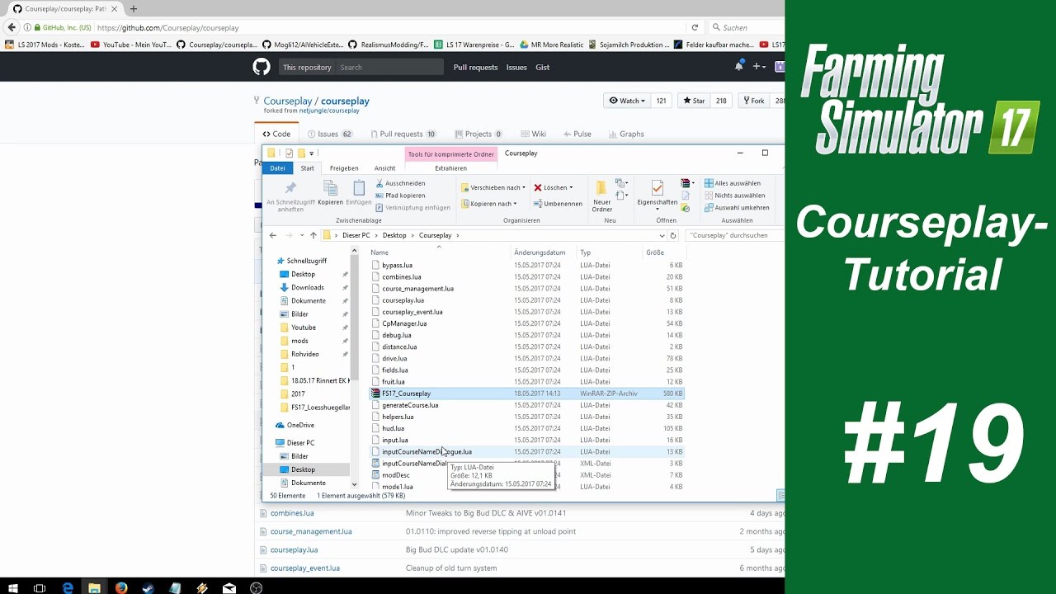The image size is (1056, 594).
Task: Click the up-one-level arrow in Explorer
Action: [x=313, y=235]
